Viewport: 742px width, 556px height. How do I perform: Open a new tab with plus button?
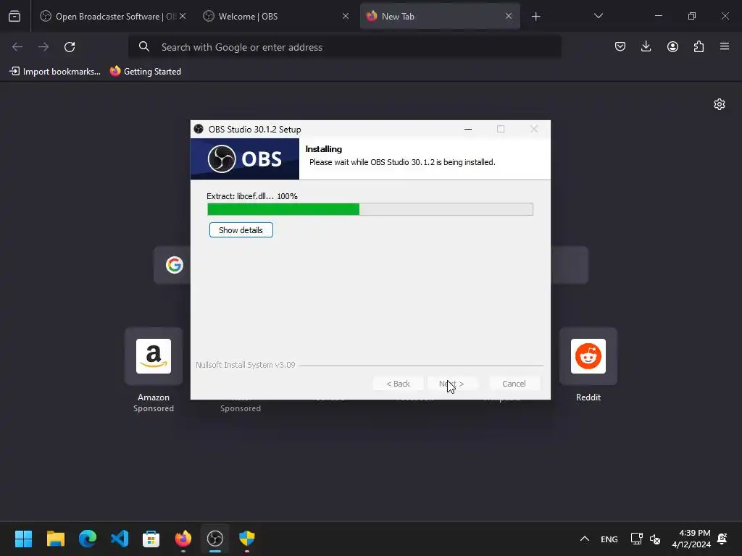tap(535, 17)
